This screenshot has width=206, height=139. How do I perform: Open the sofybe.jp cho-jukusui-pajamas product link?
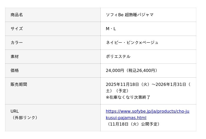(x=147, y=111)
